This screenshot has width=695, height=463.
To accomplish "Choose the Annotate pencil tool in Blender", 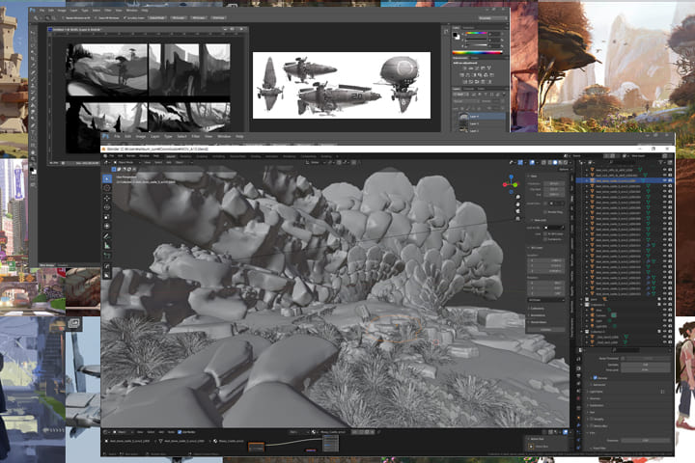I will [x=107, y=236].
